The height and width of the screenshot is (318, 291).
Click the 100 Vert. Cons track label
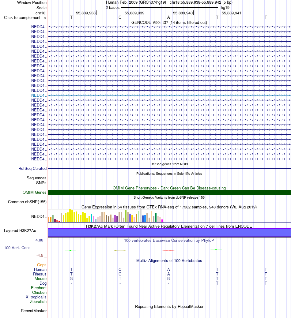click(17, 248)
